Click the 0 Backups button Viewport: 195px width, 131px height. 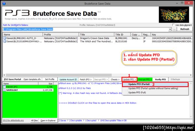pyautogui.click(x=175, y=80)
